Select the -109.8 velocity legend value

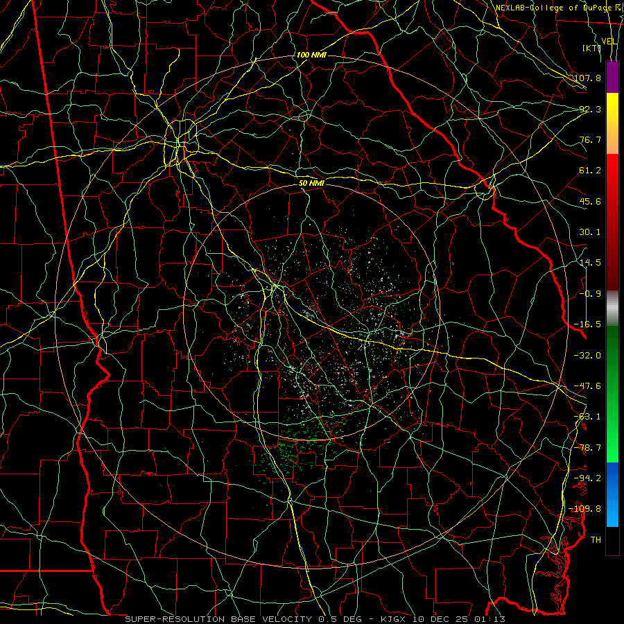pyautogui.click(x=585, y=509)
